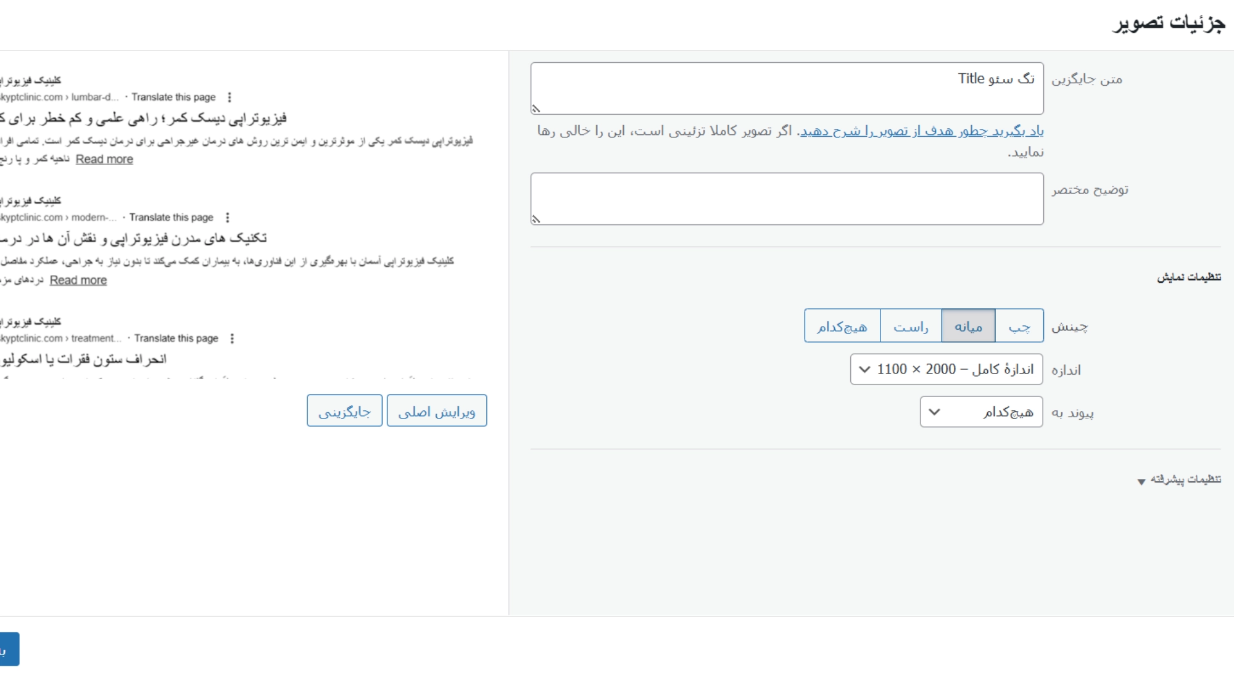Click Translate this page on the first result
The height and width of the screenshot is (678, 1234).
(x=173, y=97)
